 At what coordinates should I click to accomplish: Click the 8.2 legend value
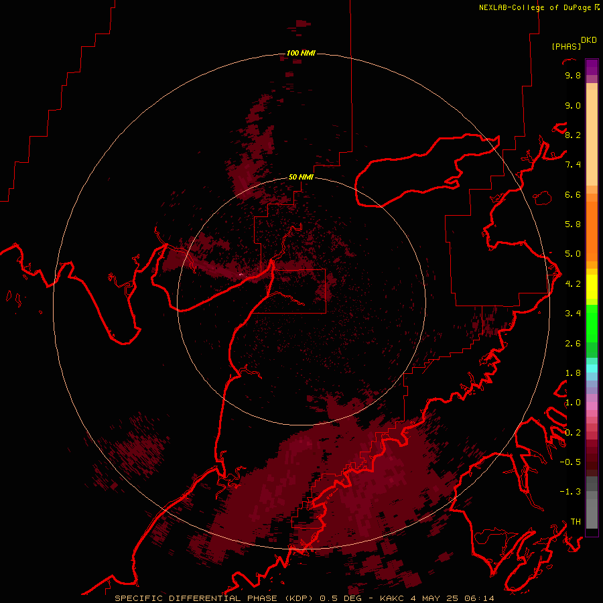pyautogui.click(x=573, y=135)
